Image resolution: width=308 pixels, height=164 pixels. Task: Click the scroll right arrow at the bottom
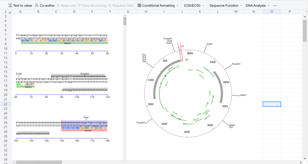coord(301,162)
